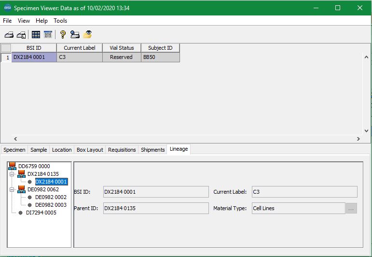Screen dimensions: 372x257
Task: Open the Tools menu
Action: pos(60,21)
